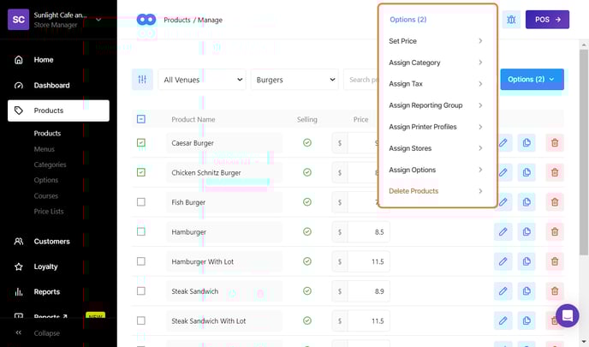Uncheck the Caesar Burger checkbox
The height and width of the screenshot is (347, 589).
(x=141, y=143)
